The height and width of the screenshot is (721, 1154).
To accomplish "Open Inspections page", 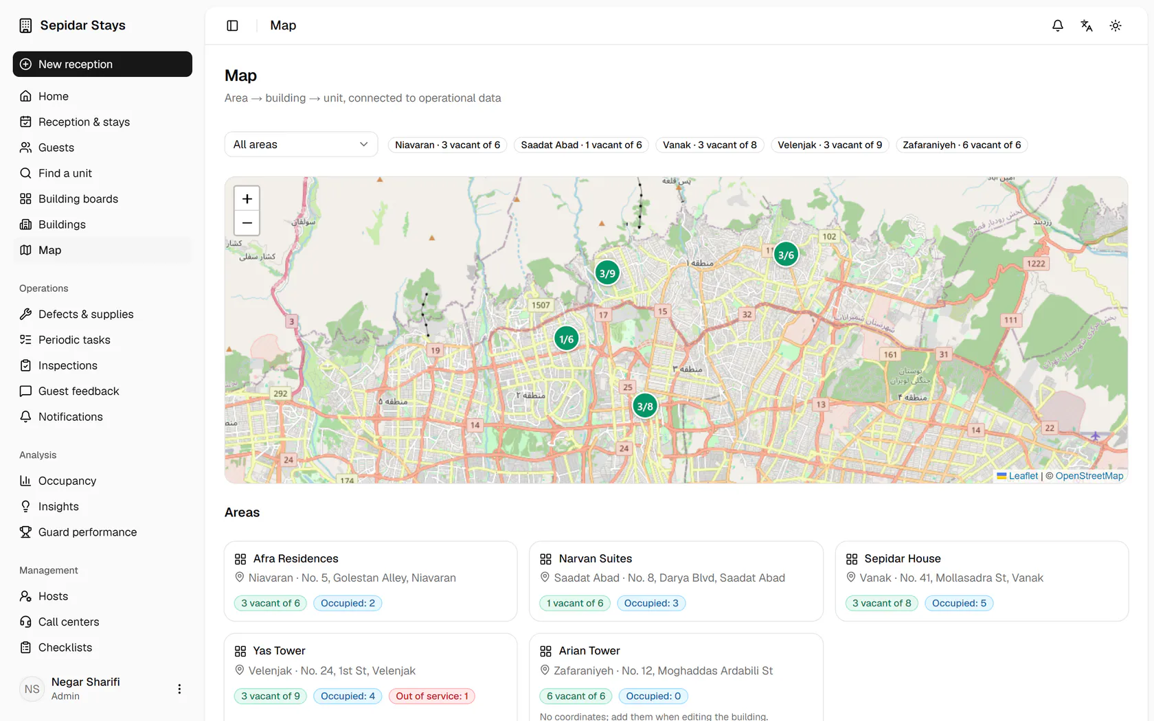I will (x=102, y=365).
